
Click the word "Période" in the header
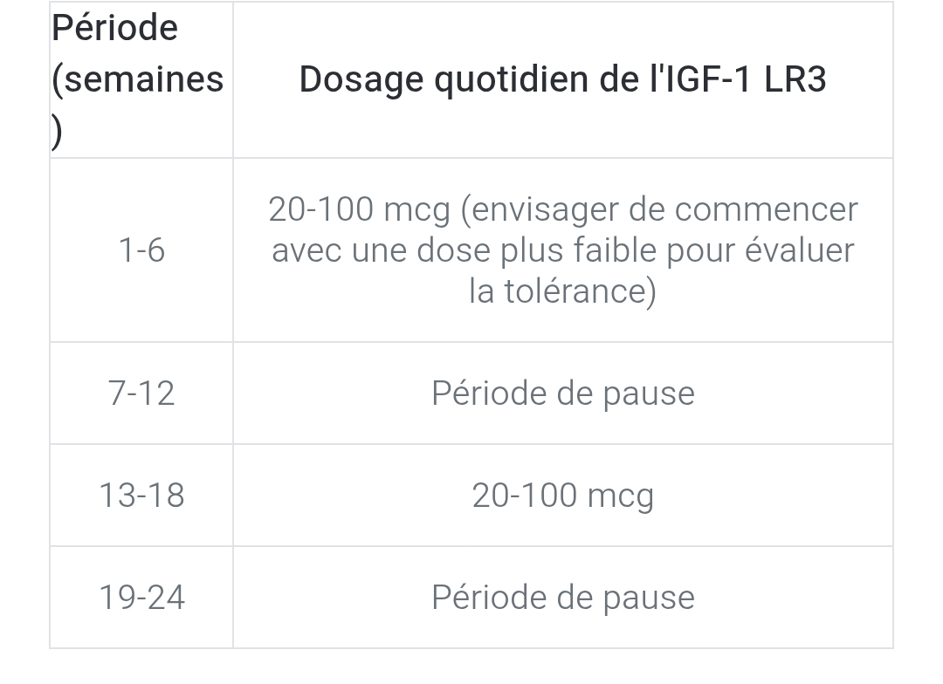point(114,28)
